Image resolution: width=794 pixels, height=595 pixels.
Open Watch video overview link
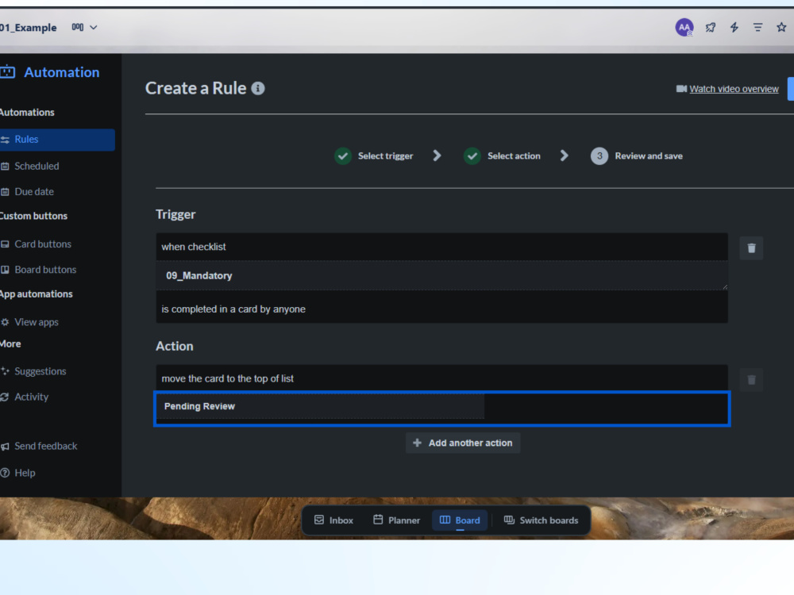(x=734, y=89)
